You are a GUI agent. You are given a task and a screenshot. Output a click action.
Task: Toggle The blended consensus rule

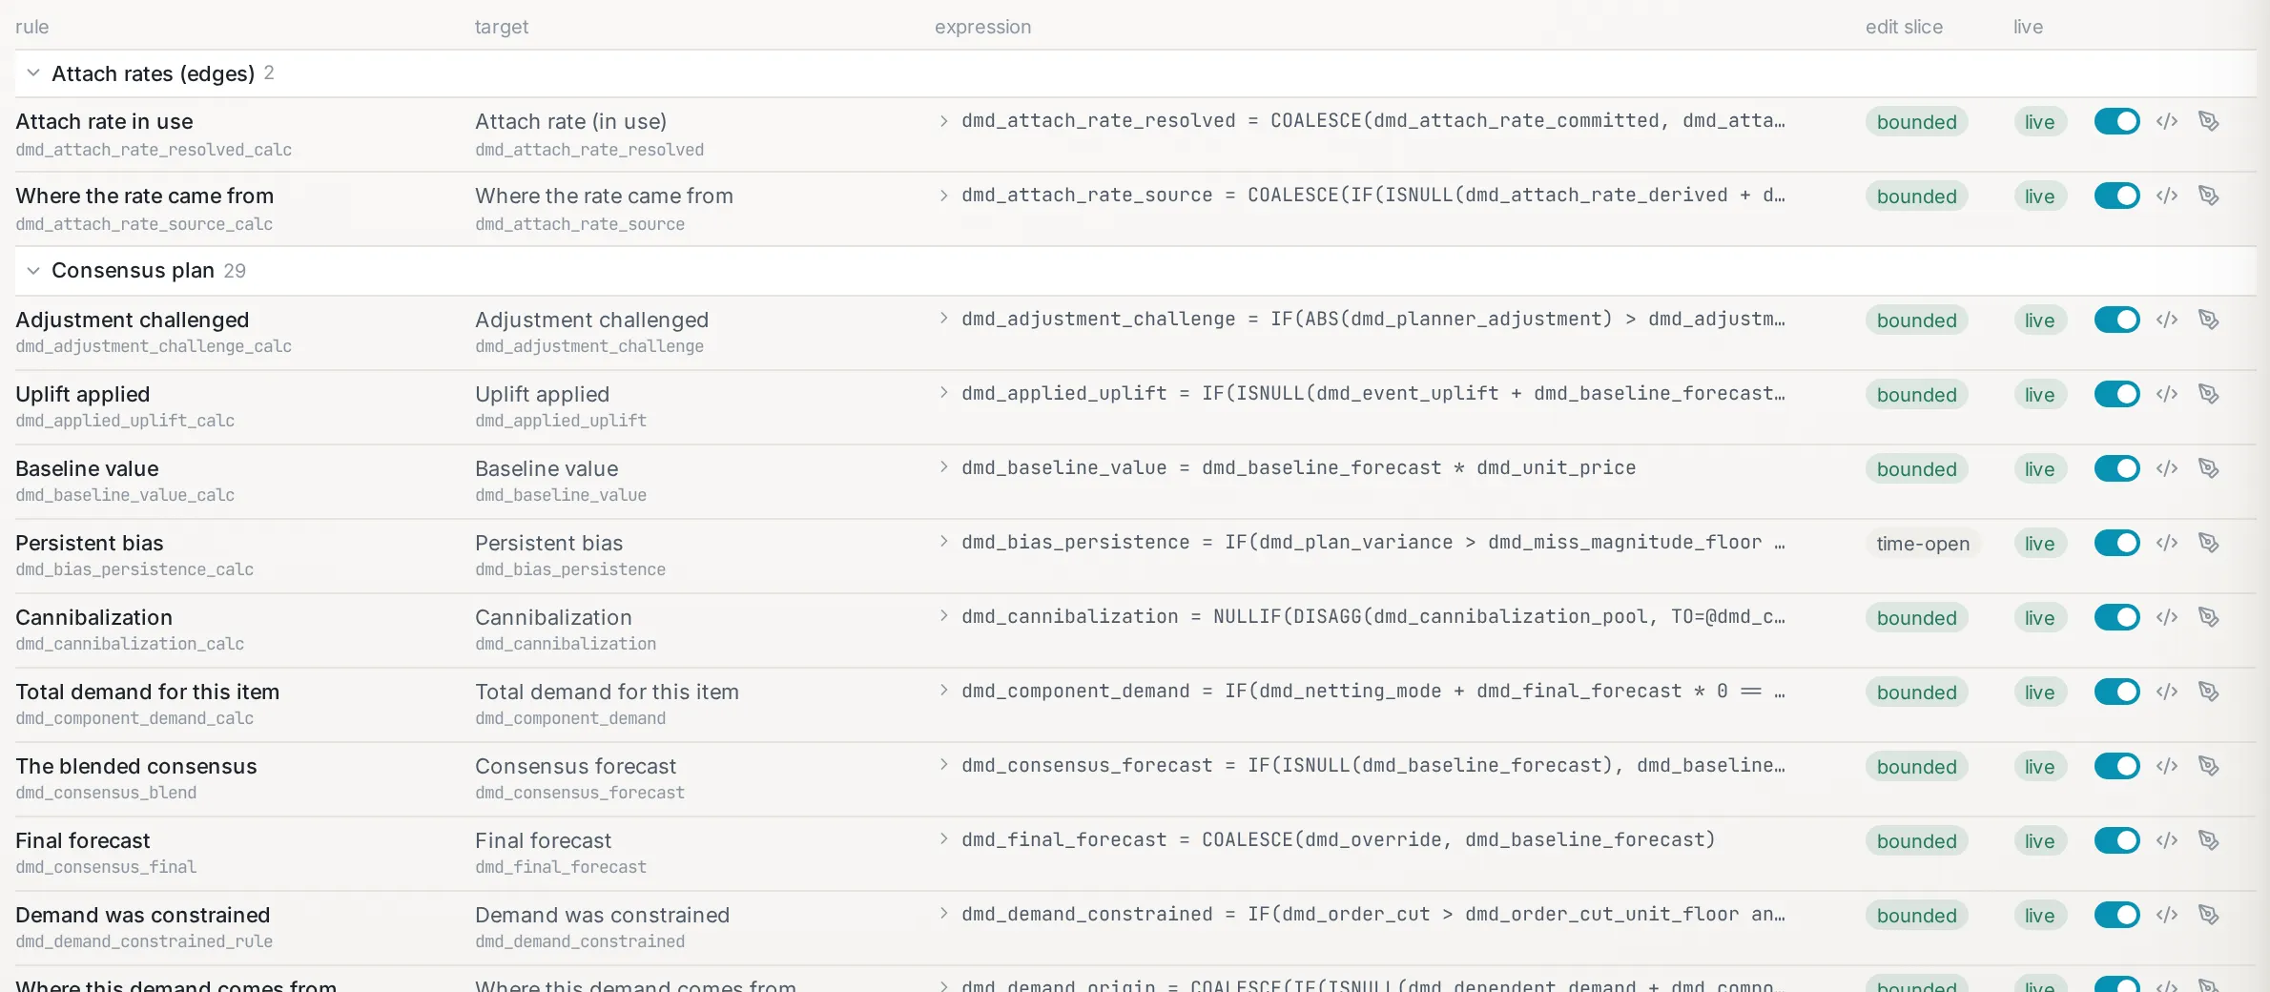point(2117,766)
